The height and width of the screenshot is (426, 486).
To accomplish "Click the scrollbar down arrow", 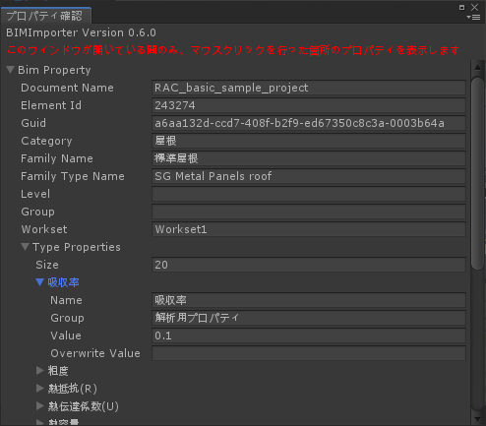I will (x=478, y=419).
